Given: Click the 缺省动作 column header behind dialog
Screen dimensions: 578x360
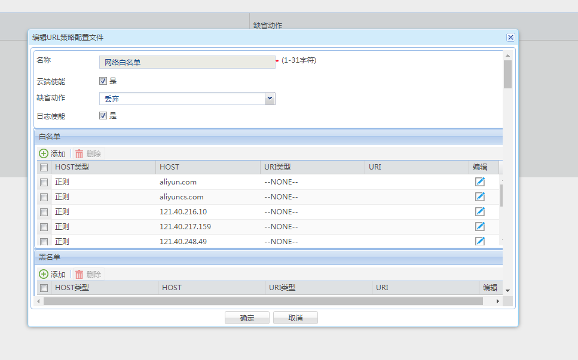Looking at the screenshot, I should [x=268, y=25].
